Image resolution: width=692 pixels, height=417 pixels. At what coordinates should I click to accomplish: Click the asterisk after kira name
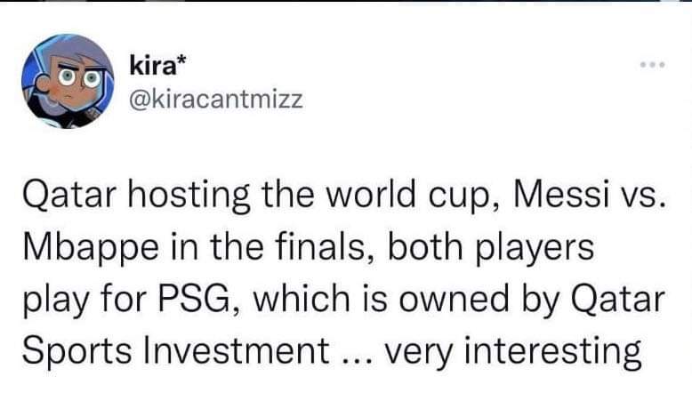tap(181, 61)
